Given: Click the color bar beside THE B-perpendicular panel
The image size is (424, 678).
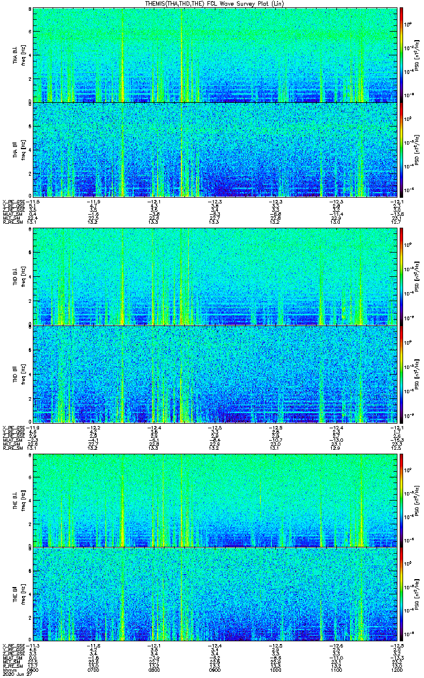Looking at the screenshot, I should point(402,500).
